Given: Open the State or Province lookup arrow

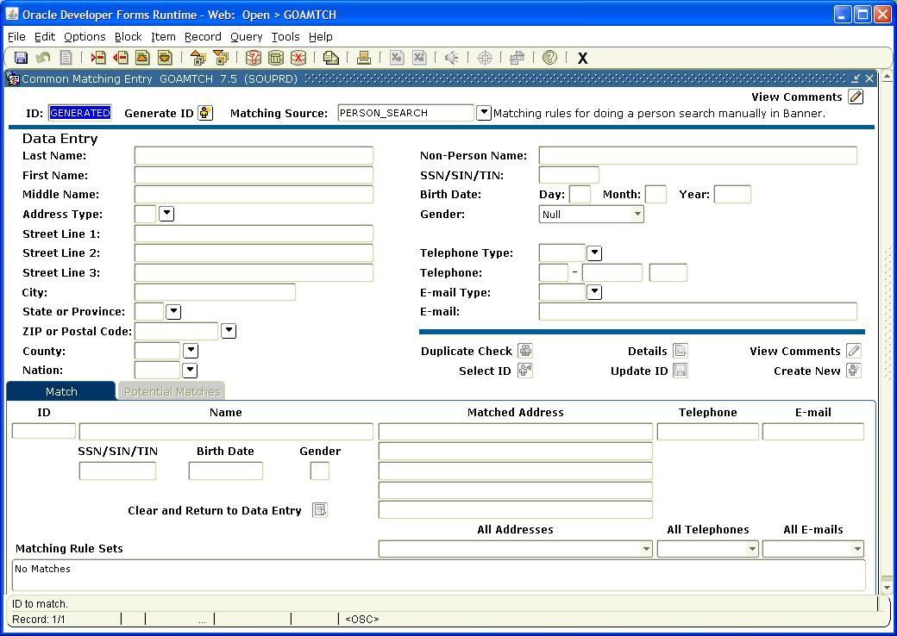Looking at the screenshot, I should (x=173, y=311).
